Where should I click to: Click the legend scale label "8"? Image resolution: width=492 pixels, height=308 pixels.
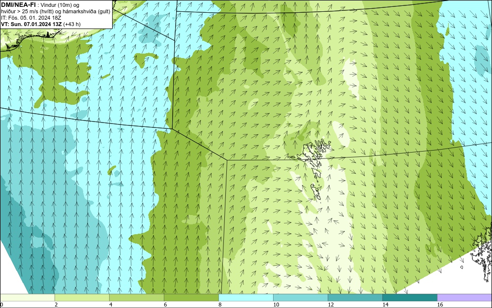click(x=220, y=305)
